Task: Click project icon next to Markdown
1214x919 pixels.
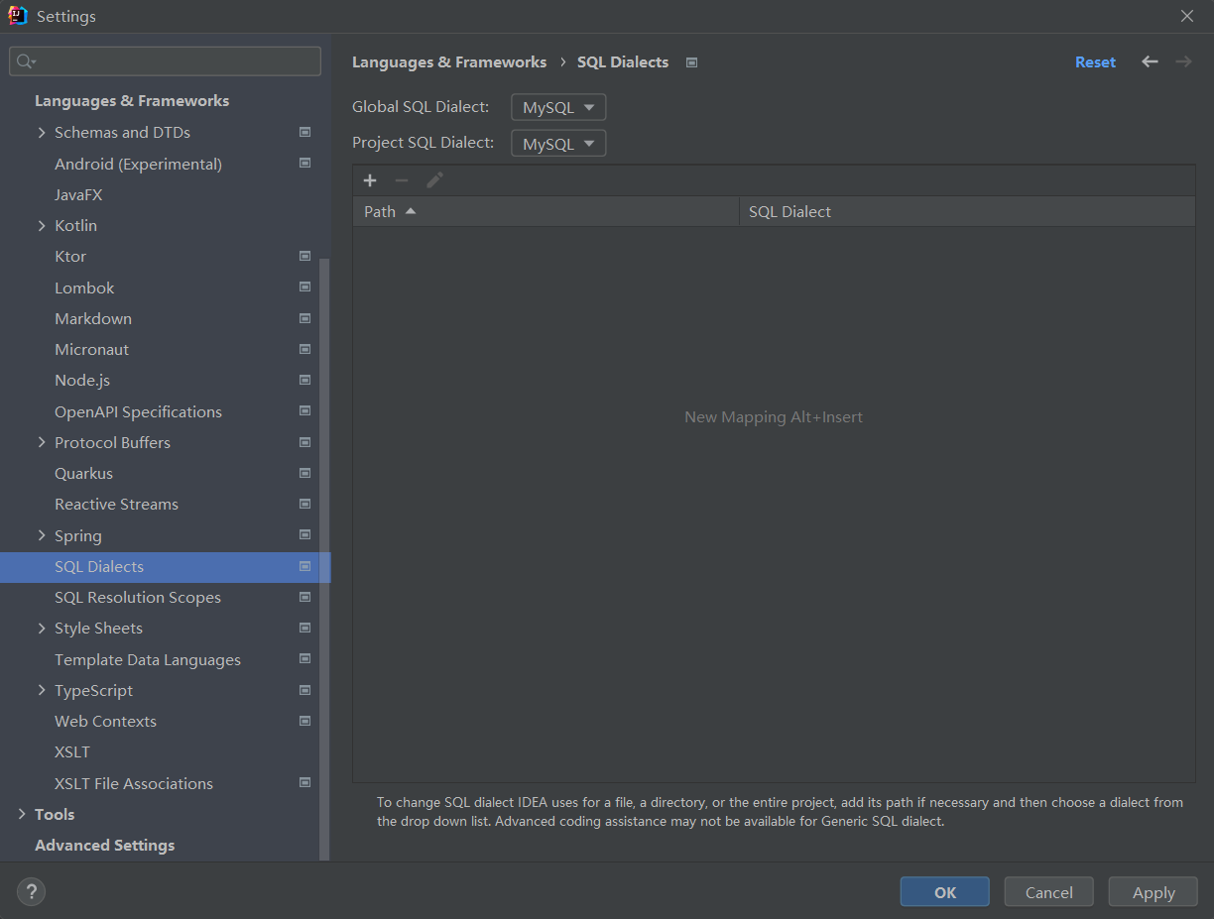Action: pyautogui.click(x=305, y=318)
